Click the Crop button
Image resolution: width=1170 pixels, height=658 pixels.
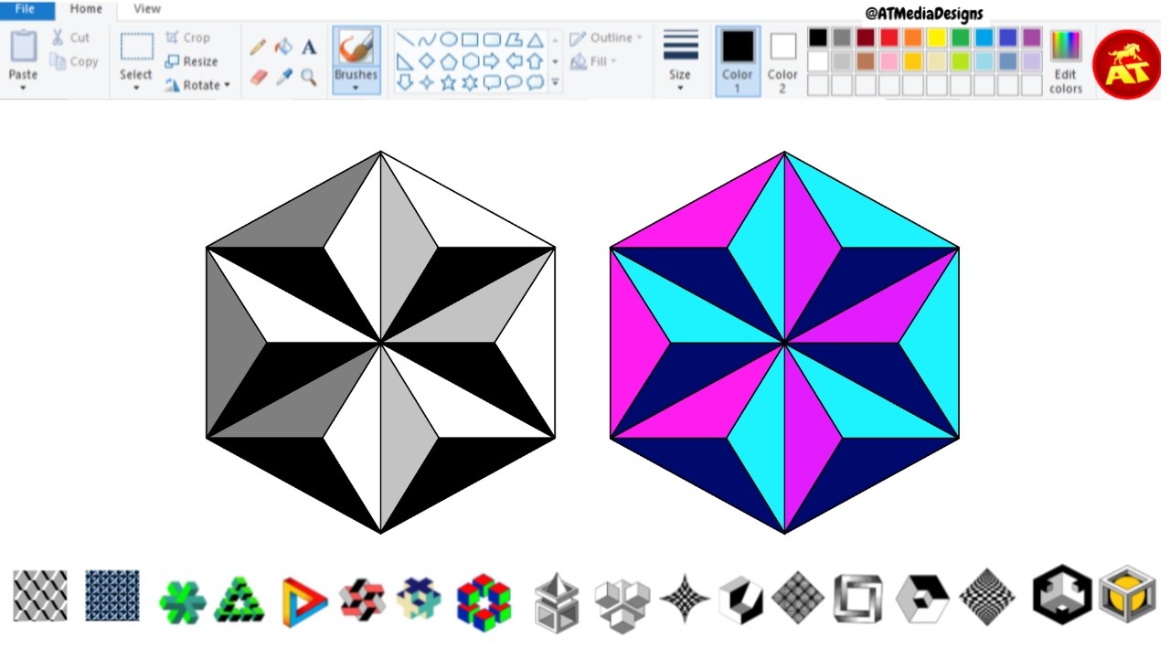187,37
